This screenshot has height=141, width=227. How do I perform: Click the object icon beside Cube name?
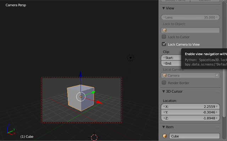[x=165, y=136]
